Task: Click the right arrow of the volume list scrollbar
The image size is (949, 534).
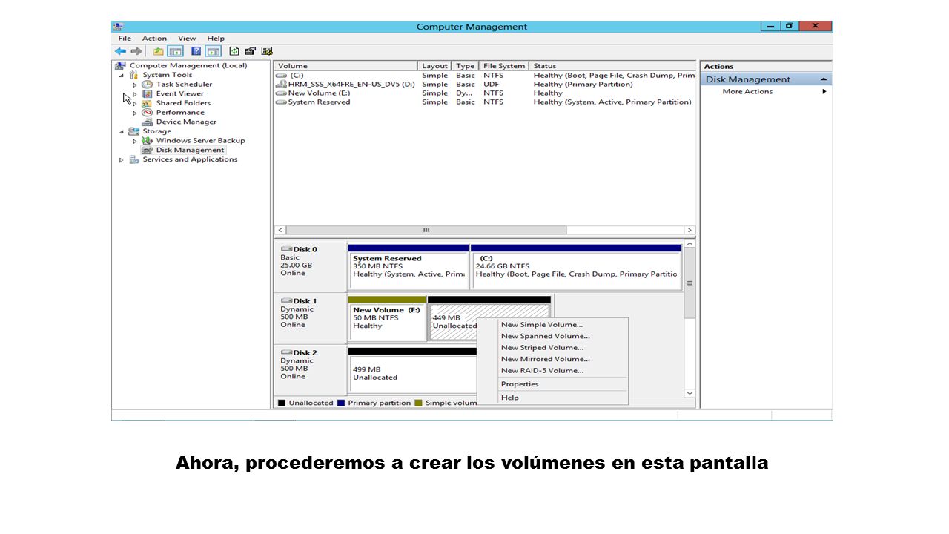Action: click(689, 230)
